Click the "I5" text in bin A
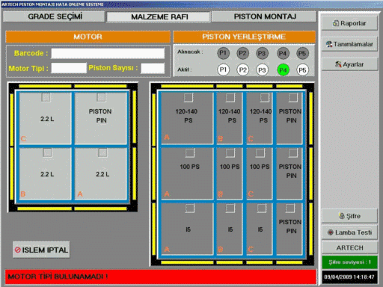The height and width of the screenshot is (287, 383). [x=188, y=229]
